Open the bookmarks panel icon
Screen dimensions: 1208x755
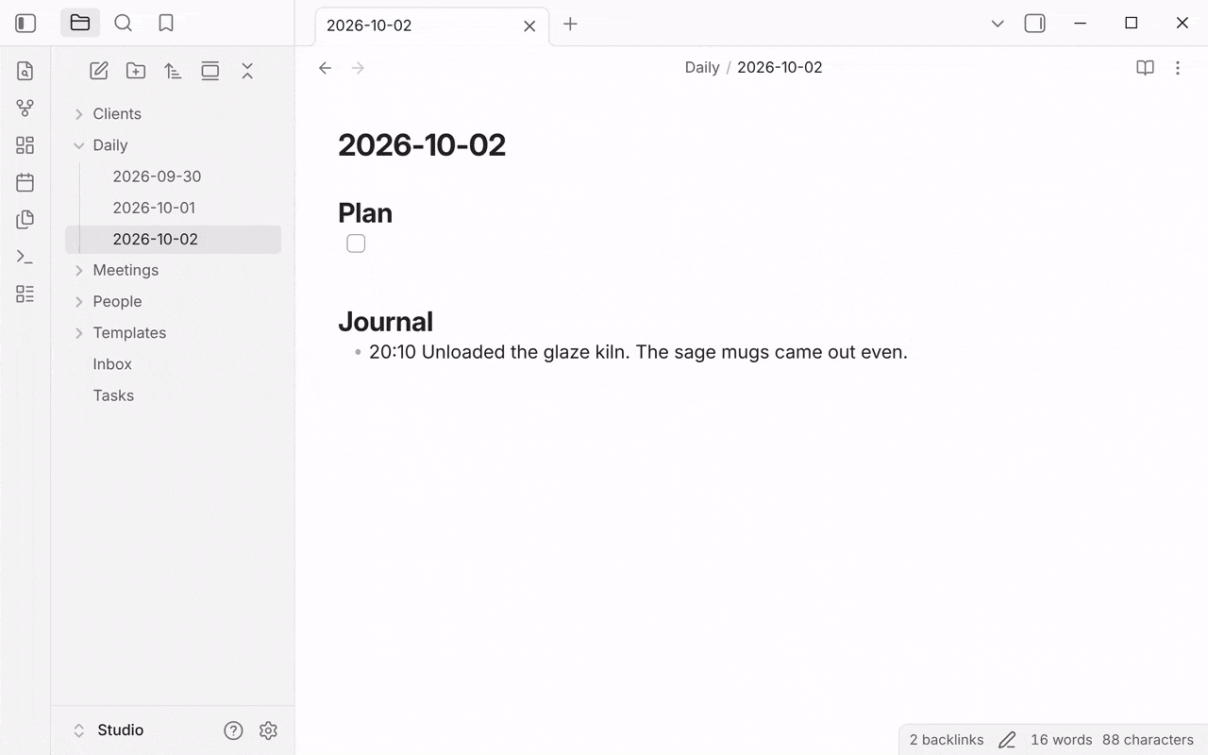[x=166, y=23]
